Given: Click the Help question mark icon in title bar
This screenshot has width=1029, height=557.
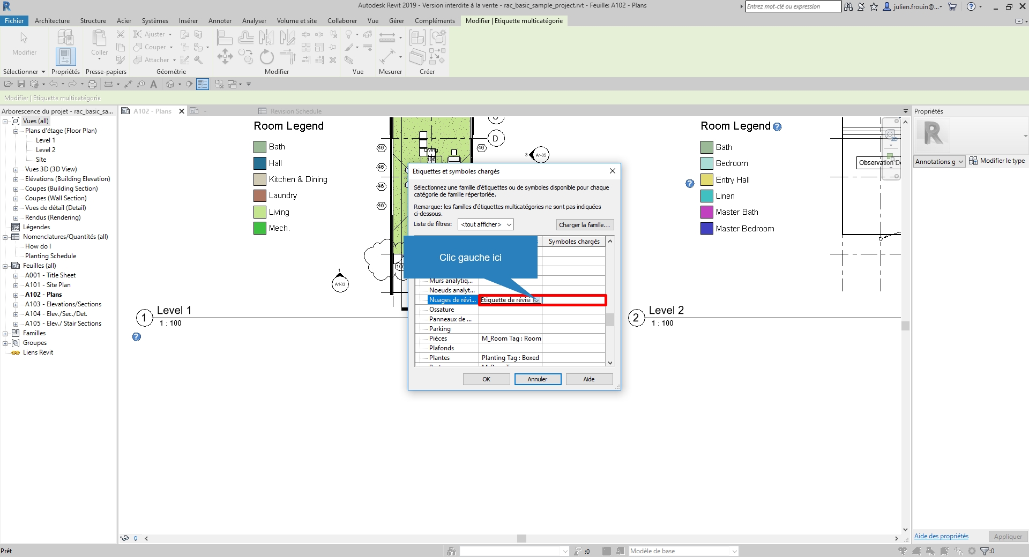Looking at the screenshot, I should pyautogui.click(x=971, y=7).
